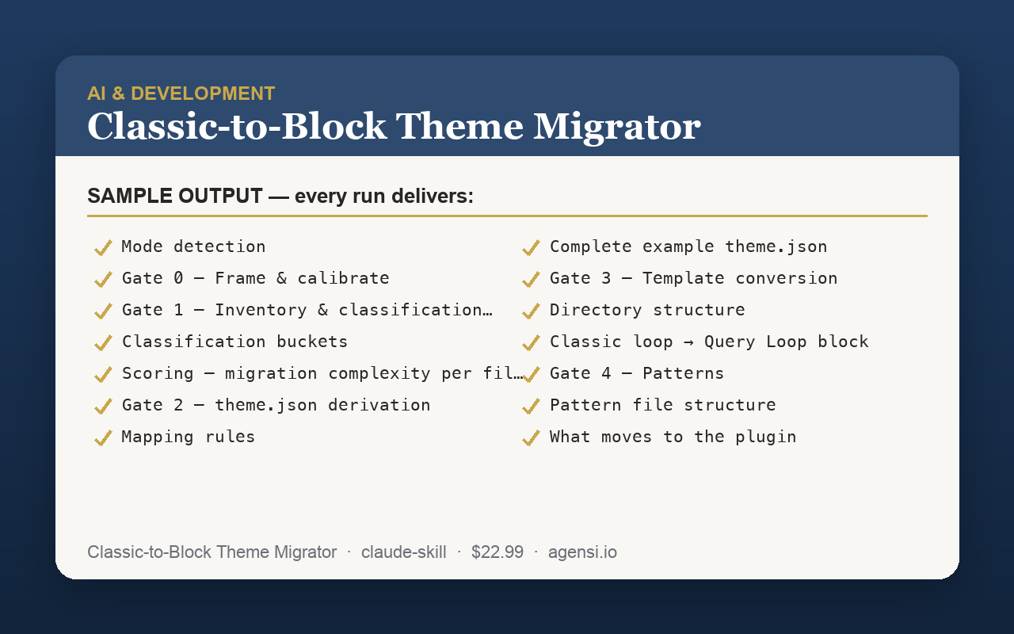Click the checkmark beside Mapping rules
Image resolution: width=1014 pixels, height=634 pixels.
click(103, 438)
